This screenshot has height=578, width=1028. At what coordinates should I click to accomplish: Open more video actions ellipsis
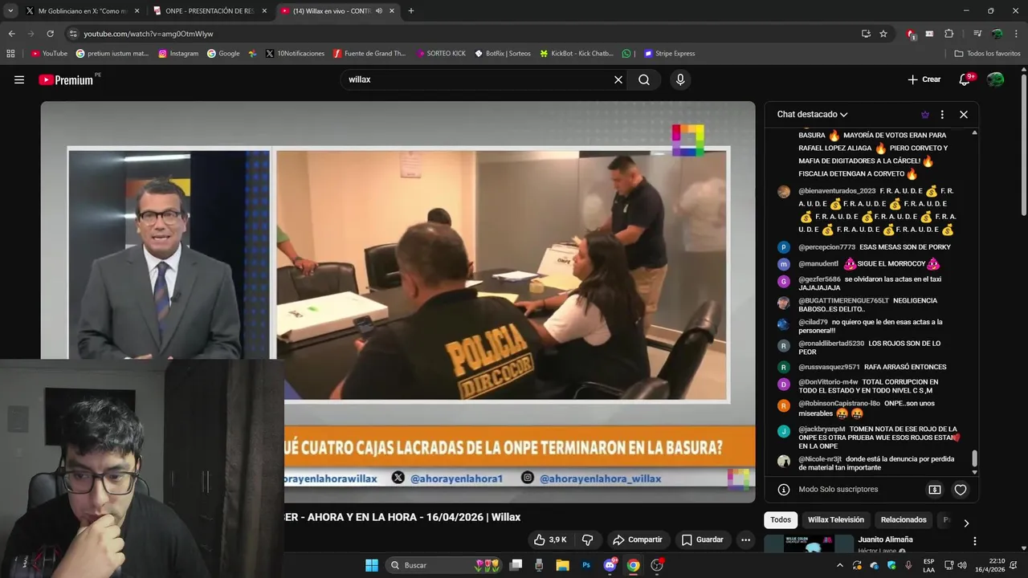(746, 539)
